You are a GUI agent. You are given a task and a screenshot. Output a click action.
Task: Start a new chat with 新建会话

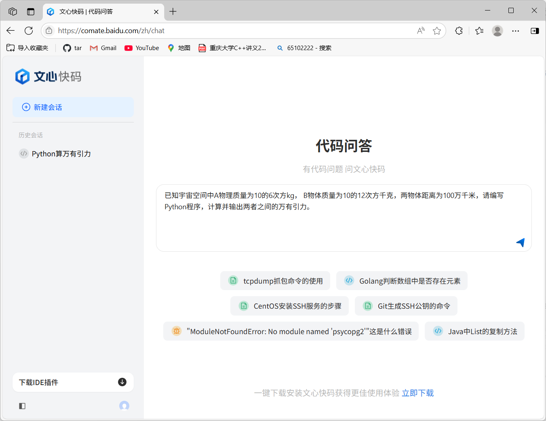pyautogui.click(x=73, y=107)
